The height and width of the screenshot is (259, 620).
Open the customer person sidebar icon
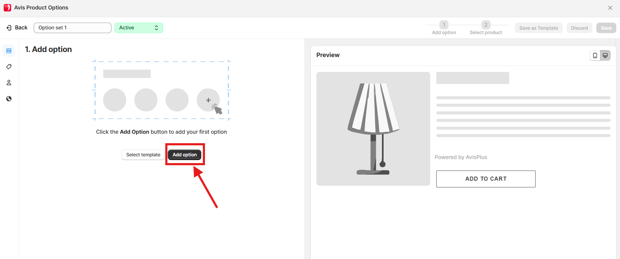click(9, 83)
